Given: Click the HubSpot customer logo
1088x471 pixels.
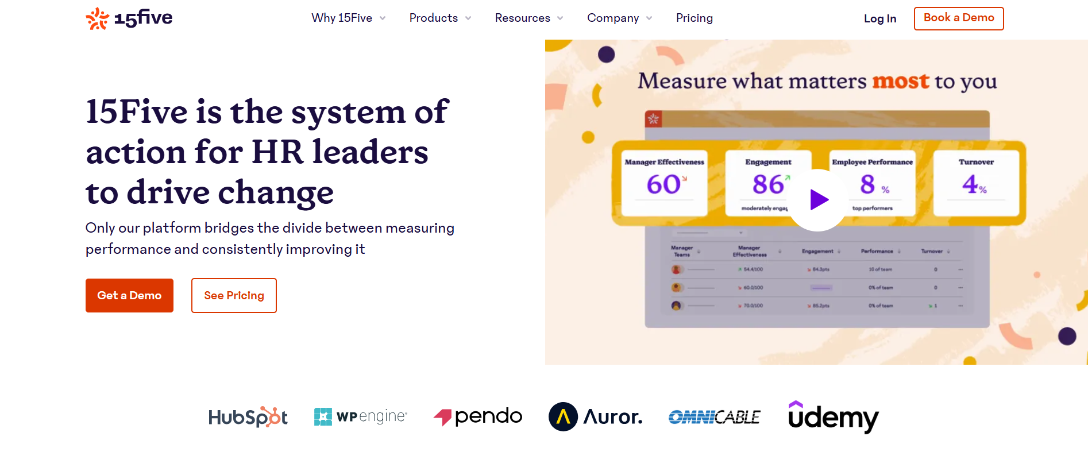Looking at the screenshot, I should click(248, 417).
